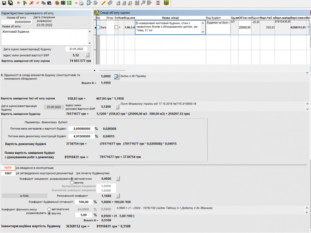Click the new document with star icon
This screenshot has width=311, height=233.
point(25,3)
